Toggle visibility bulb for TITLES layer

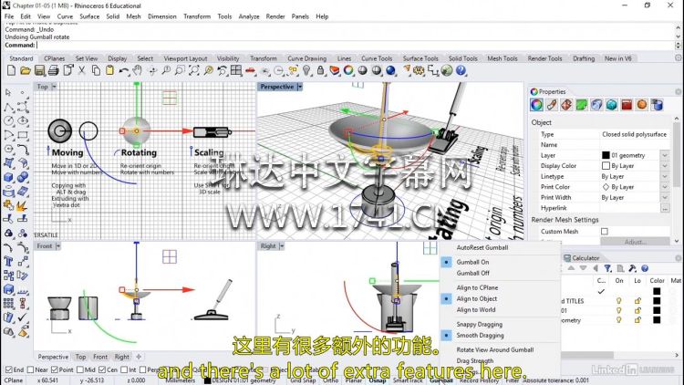pos(618,301)
